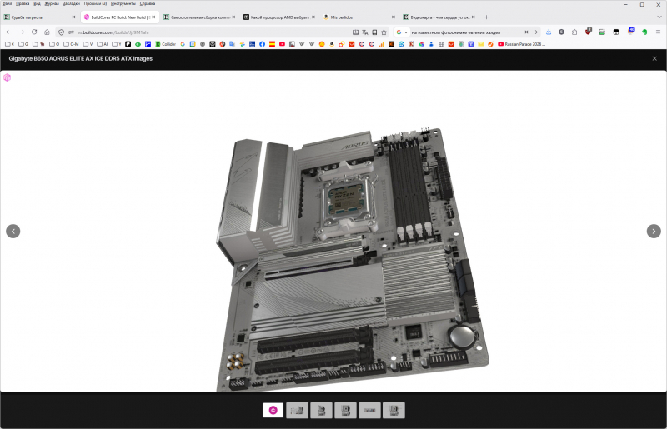Viewport: 667px width, 429px height.
Task: Open the O-M bookmarks folder
Action: [71, 44]
